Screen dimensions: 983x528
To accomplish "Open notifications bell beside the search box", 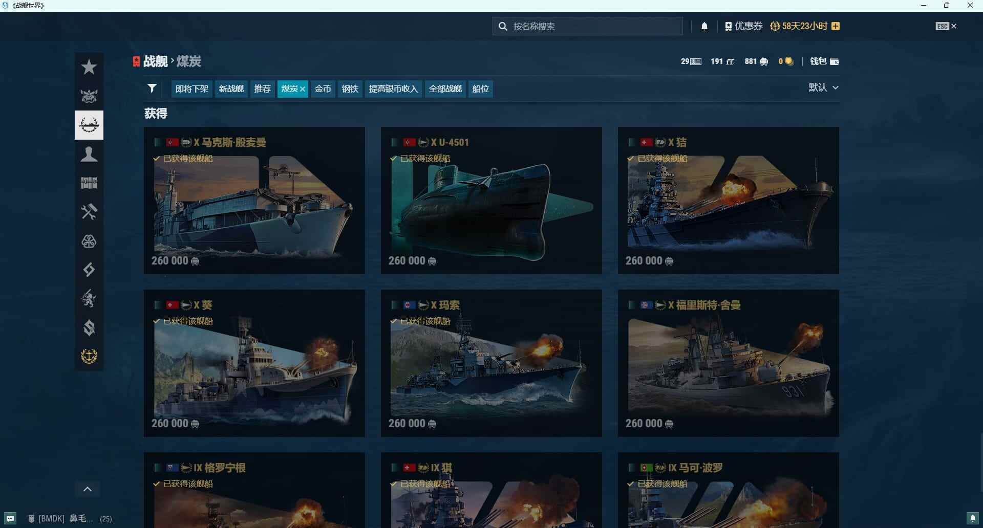I will (704, 26).
